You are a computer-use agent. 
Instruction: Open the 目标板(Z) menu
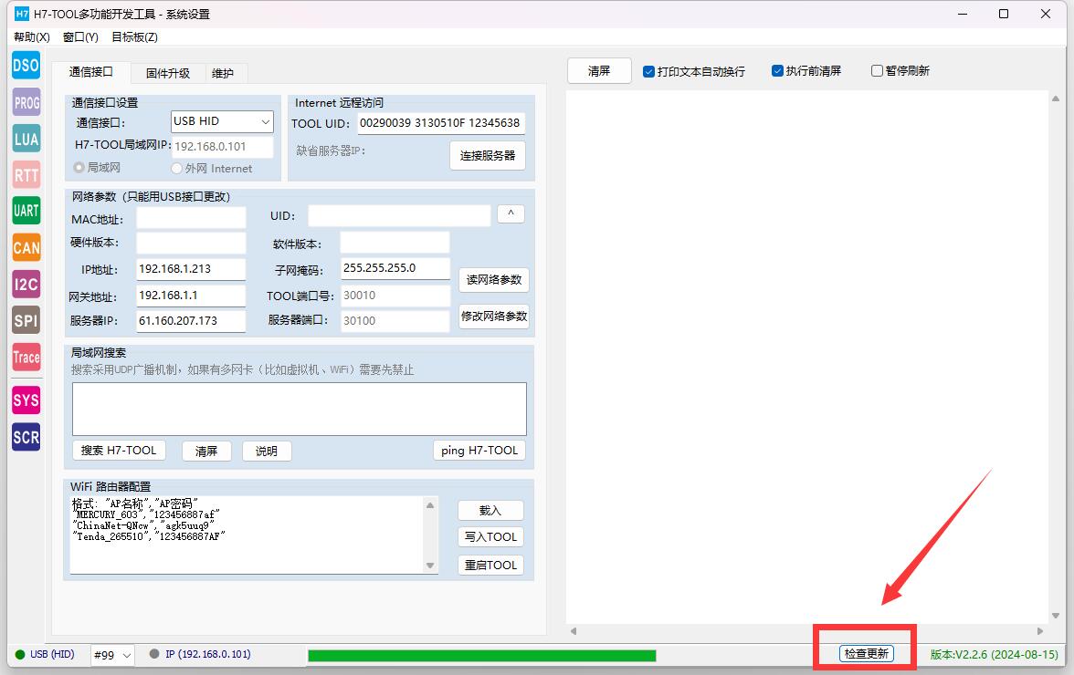tap(135, 36)
